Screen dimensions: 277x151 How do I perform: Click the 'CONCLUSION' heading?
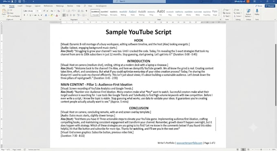pos(138,108)
